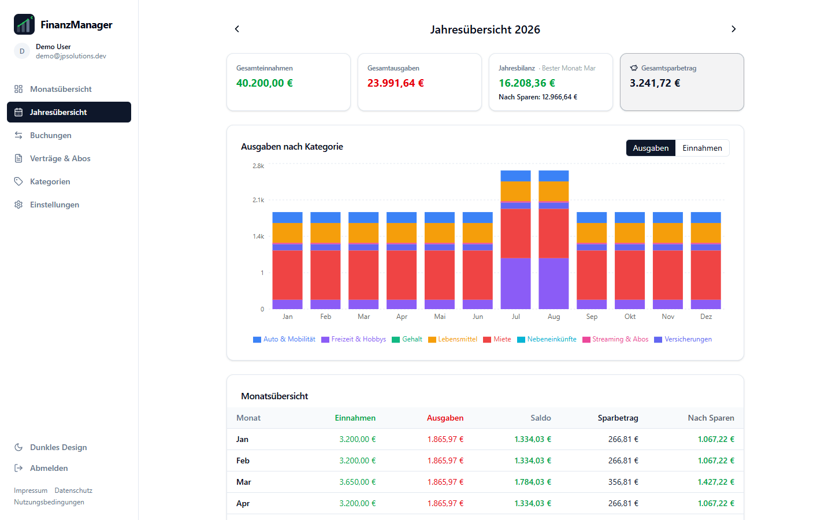The image size is (832, 520).
Task: Click the piggy bank icon in Gesamtsparbetrag
Action: point(634,68)
